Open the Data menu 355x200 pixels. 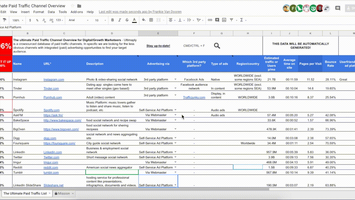51,12
